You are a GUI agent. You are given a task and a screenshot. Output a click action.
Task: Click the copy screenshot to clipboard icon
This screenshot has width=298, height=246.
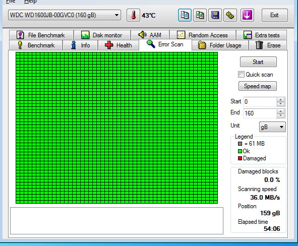point(200,15)
